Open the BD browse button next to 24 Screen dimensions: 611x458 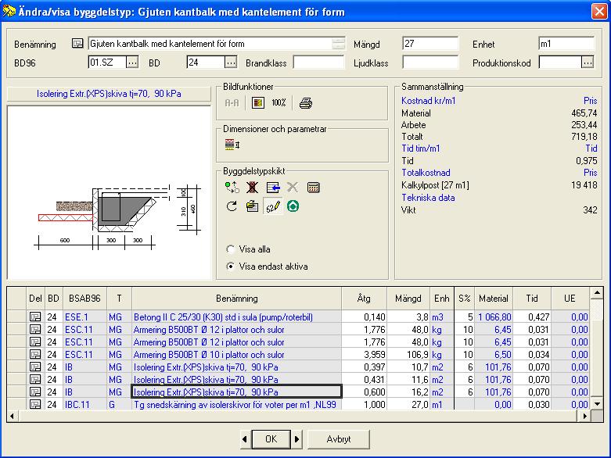[231, 63]
